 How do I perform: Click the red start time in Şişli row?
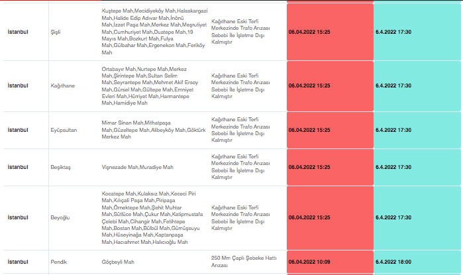click(x=309, y=32)
